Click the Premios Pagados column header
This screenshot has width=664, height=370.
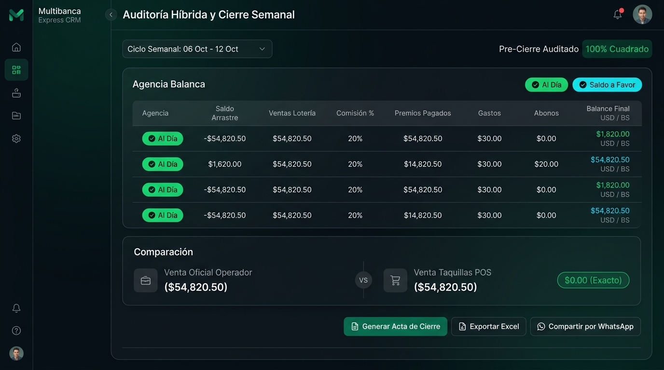pyautogui.click(x=423, y=113)
